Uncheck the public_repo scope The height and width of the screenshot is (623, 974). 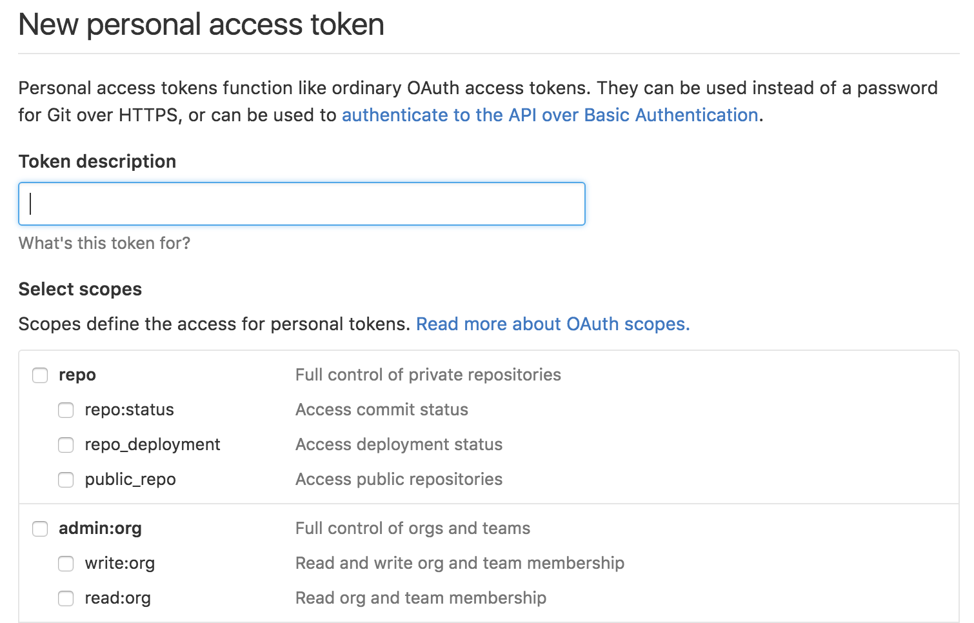66,479
